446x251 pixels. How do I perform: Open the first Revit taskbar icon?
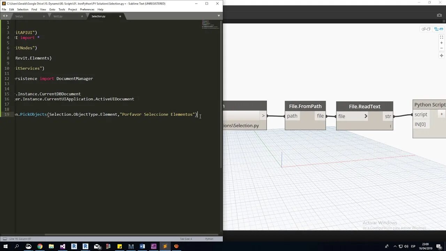pyautogui.click(x=74, y=246)
